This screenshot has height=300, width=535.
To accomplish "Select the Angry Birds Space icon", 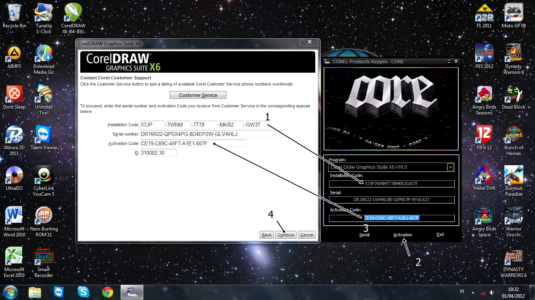I will (484, 221).
